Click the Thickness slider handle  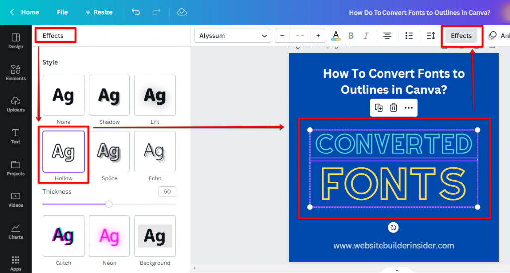point(109,204)
